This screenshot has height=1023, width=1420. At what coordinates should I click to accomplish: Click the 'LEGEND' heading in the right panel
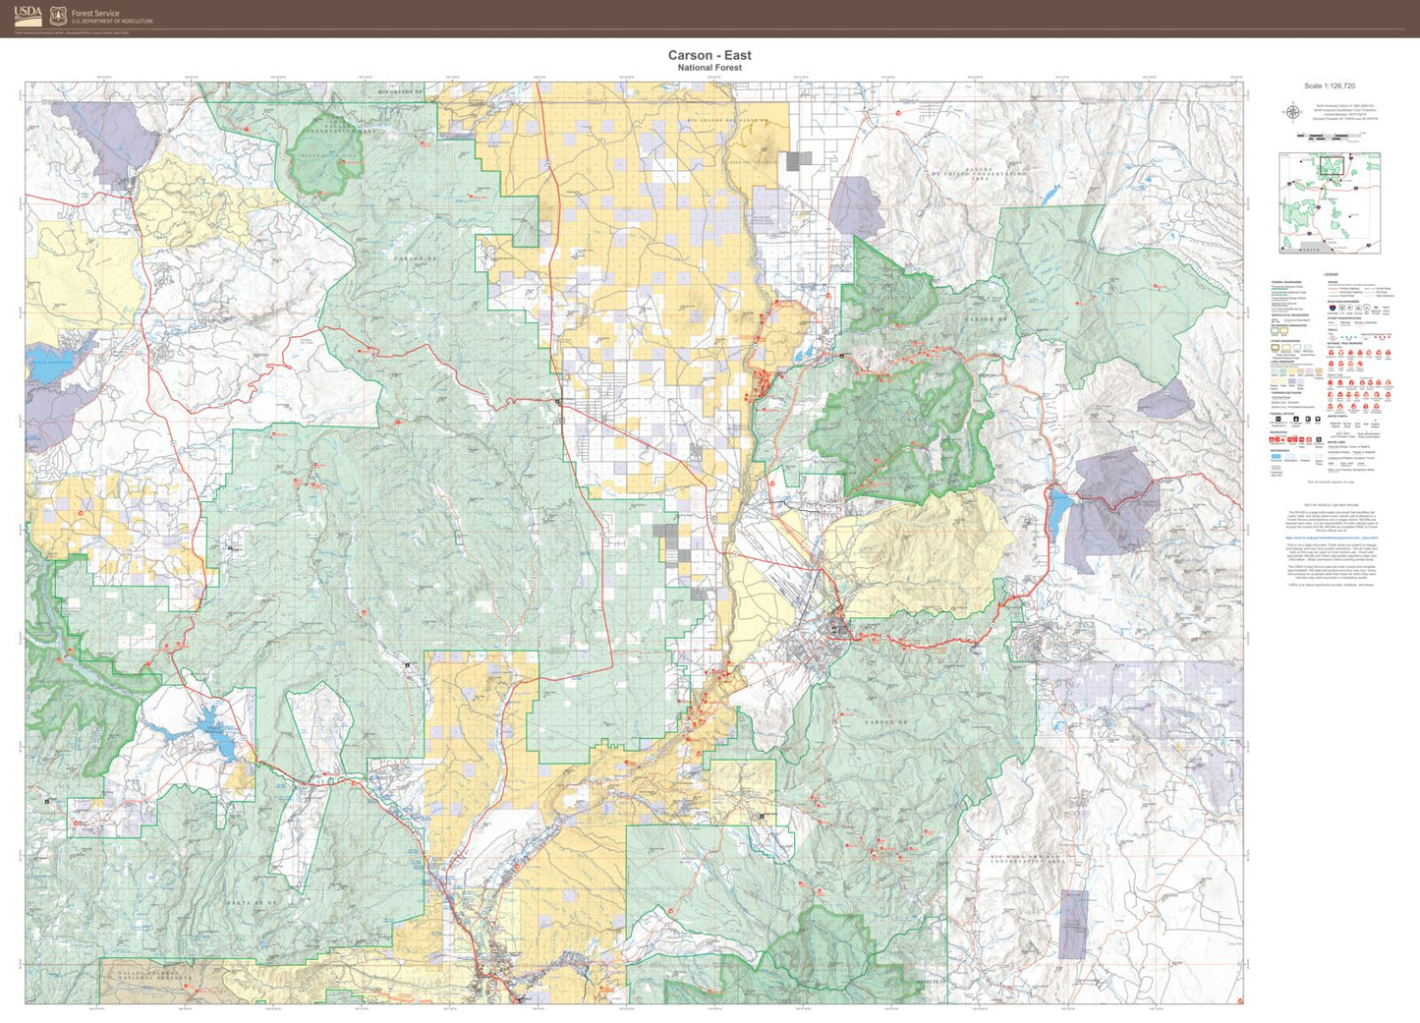coord(1331,273)
